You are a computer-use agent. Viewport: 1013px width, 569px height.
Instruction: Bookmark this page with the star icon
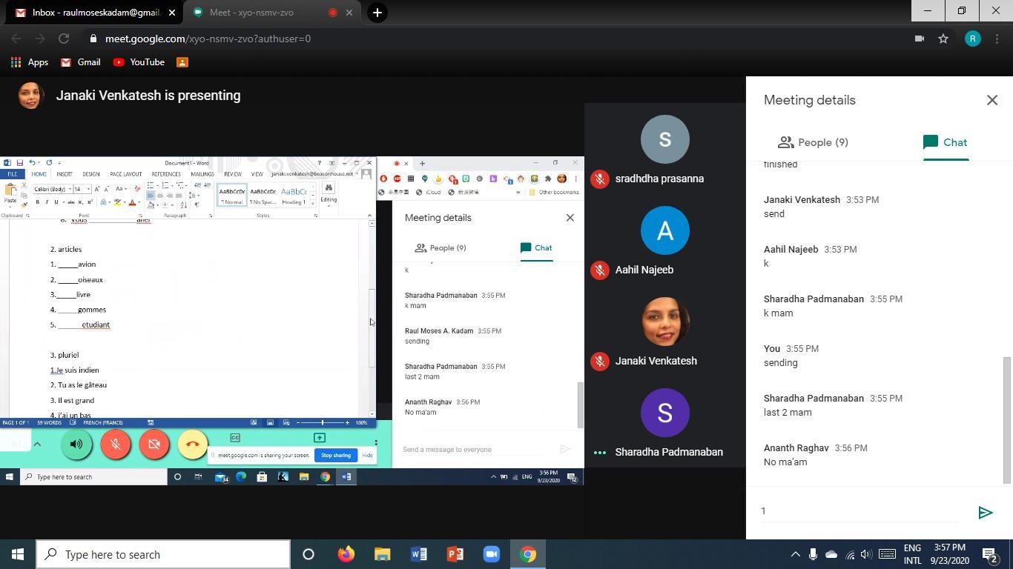pyautogui.click(x=943, y=39)
